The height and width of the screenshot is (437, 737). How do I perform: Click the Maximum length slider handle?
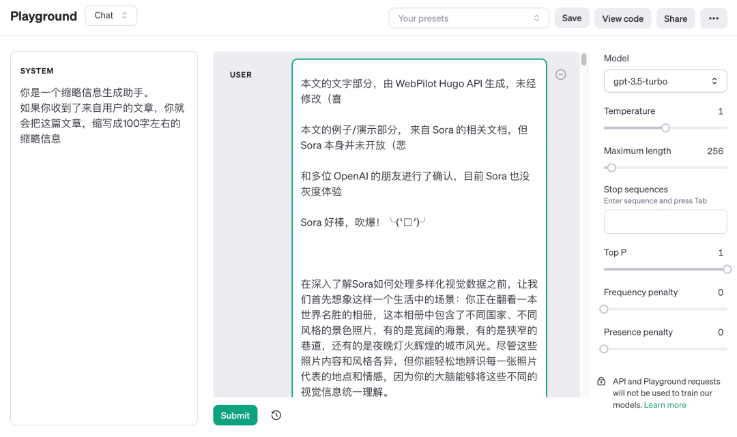click(611, 168)
